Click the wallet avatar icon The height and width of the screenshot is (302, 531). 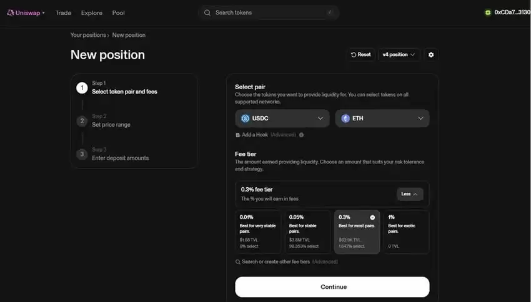488,12
